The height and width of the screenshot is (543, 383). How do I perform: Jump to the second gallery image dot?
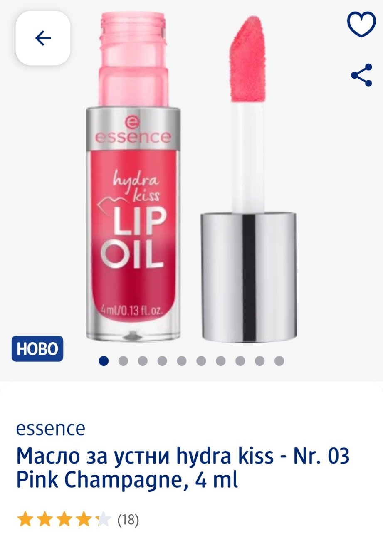(123, 361)
